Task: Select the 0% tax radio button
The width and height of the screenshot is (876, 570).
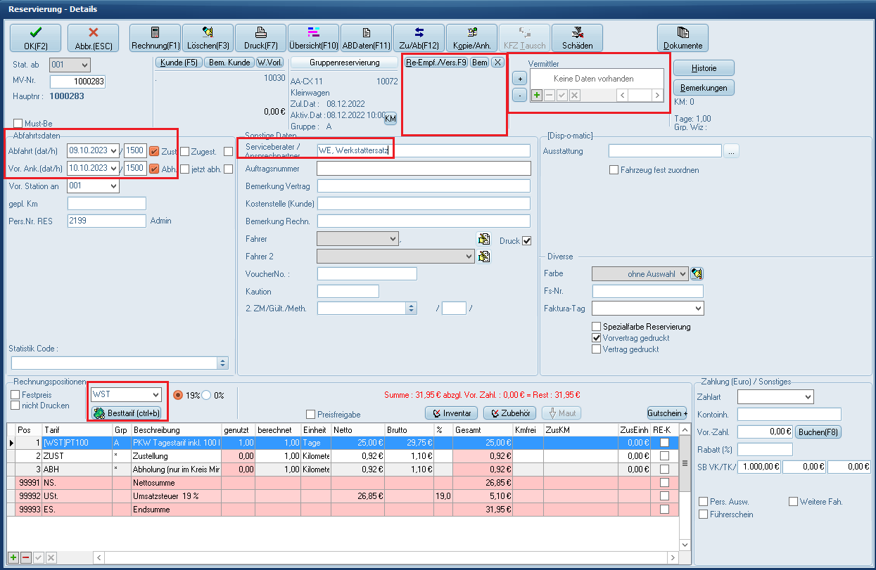Action: [x=207, y=395]
